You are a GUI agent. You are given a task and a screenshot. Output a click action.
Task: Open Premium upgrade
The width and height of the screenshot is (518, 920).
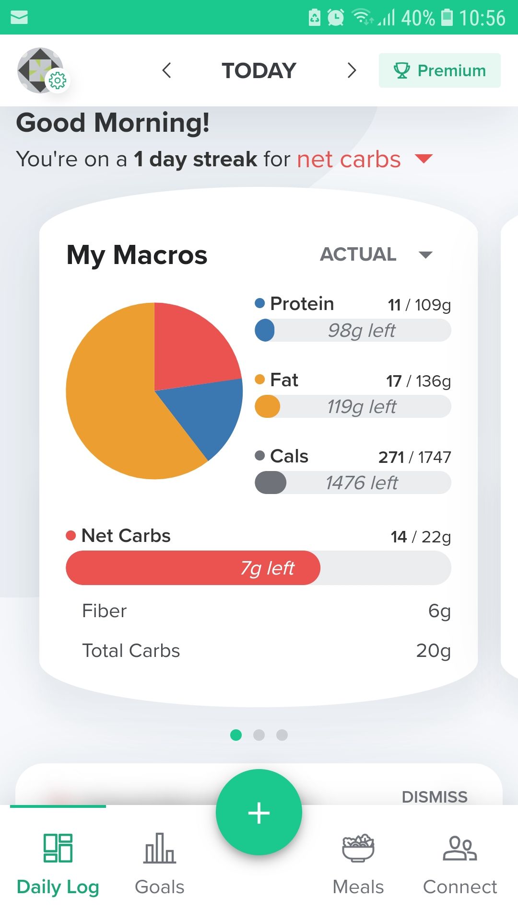pos(439,70)
